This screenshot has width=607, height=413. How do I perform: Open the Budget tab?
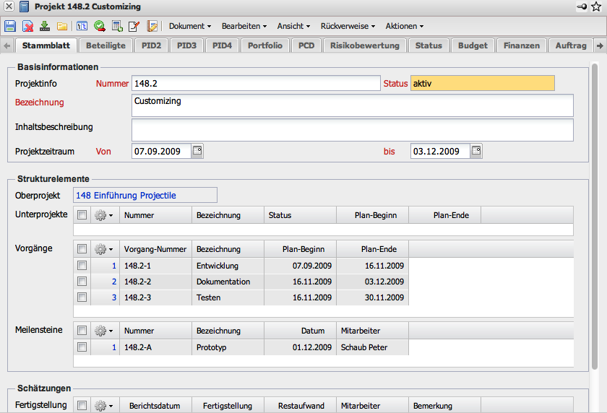tap(473, 45)
